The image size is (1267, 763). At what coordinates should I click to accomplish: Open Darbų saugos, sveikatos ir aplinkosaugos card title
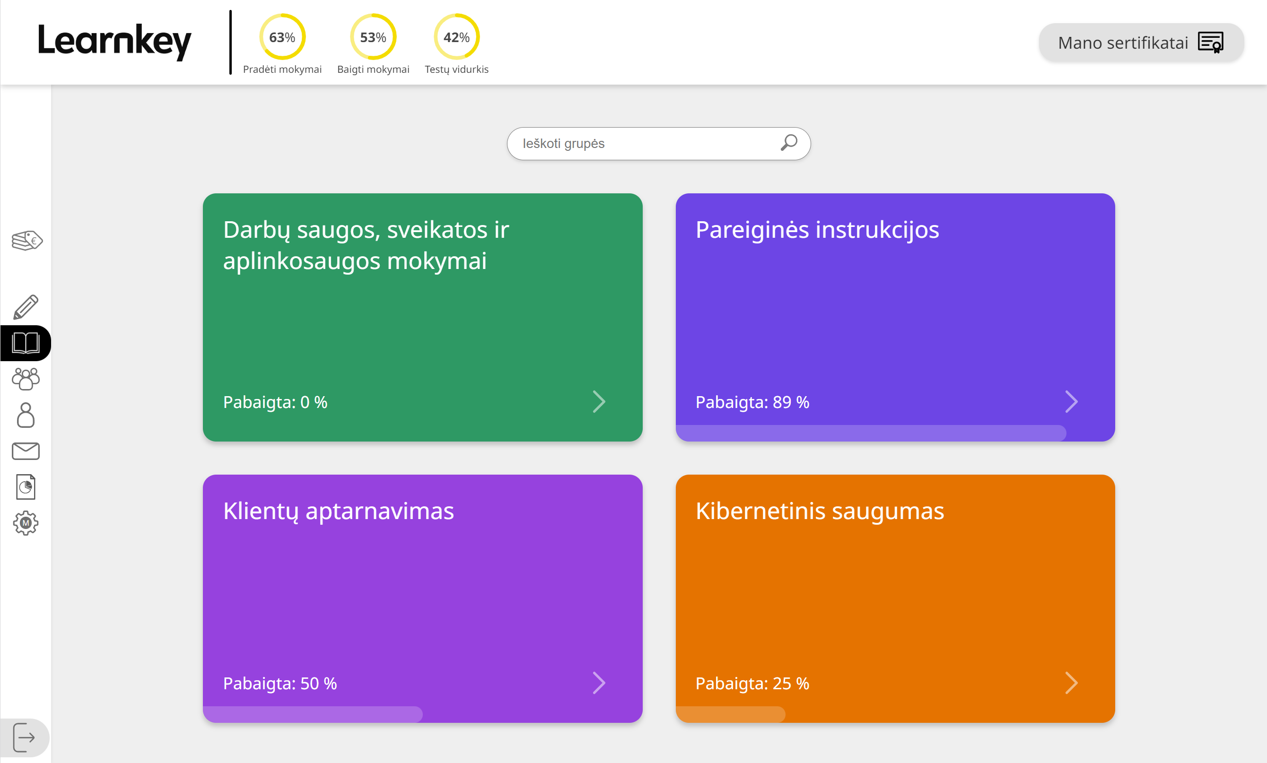point(366,245)
